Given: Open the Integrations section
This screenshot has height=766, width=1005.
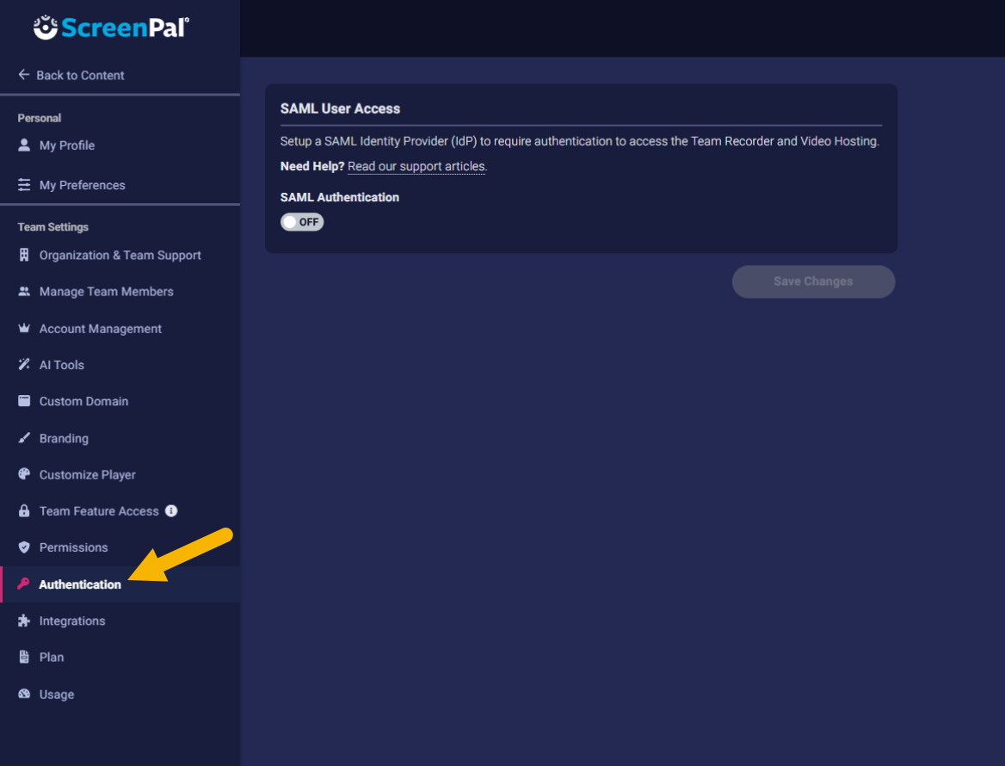Looking at the screenshot, I should pos(72,621).
